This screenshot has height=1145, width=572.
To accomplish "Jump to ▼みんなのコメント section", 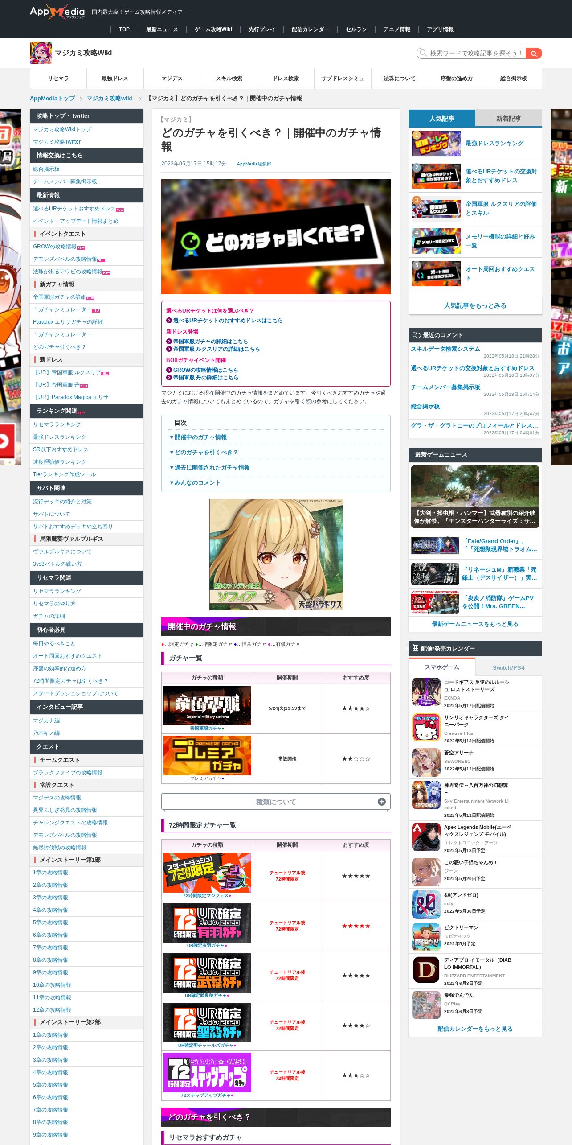I will click(195, 483).
